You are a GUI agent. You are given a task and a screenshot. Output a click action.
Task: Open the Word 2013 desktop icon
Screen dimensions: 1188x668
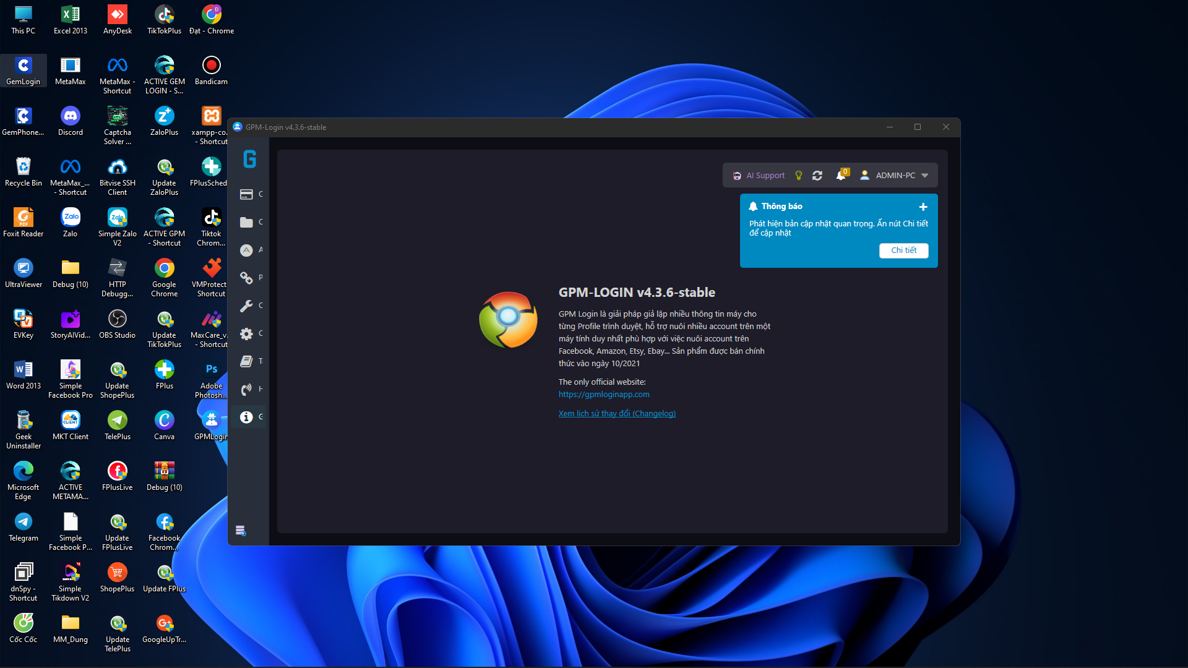tap(24, 375)
